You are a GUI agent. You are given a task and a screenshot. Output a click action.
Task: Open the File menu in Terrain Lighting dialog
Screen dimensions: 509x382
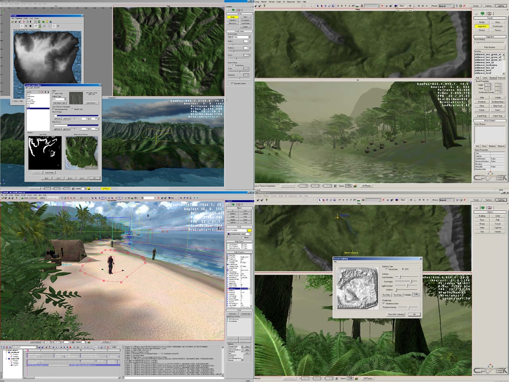pos(335,262)
